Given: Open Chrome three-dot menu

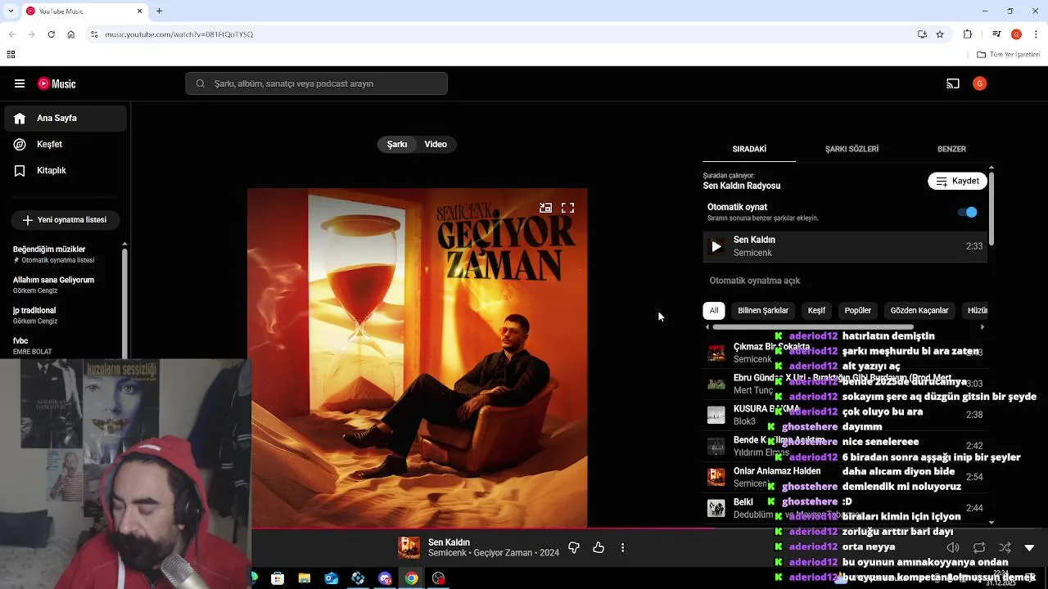Looking at the screenshot, I should point(1037,34).
